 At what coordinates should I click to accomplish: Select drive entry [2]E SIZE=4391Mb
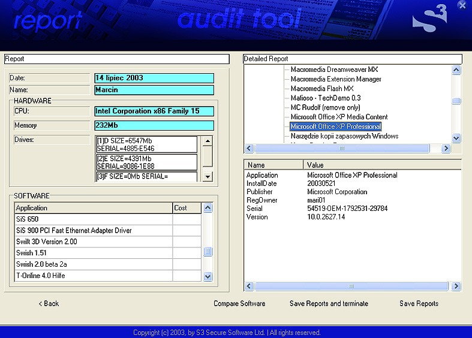[146, 162]
